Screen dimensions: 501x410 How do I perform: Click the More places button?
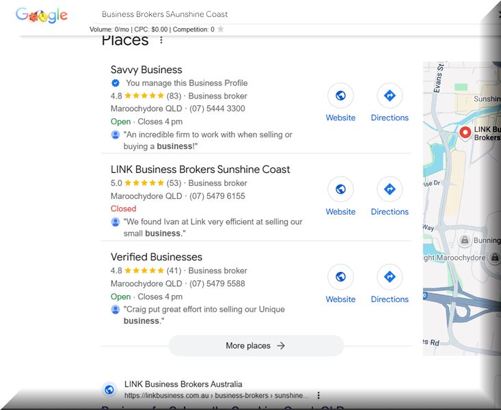pyautogui.click(x=256, y=346)
